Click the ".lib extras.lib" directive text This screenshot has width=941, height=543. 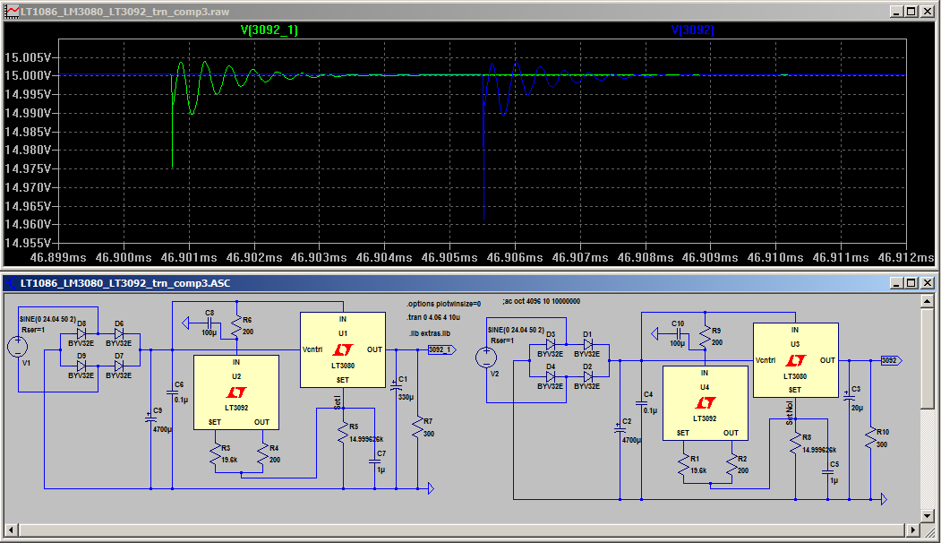[x=429, y=333]
